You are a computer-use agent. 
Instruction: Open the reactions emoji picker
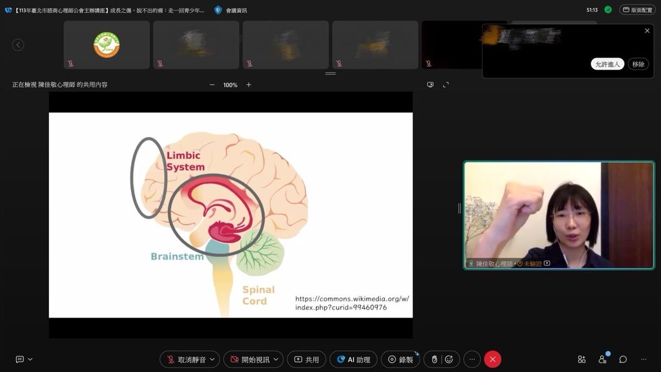coord(449,359)
